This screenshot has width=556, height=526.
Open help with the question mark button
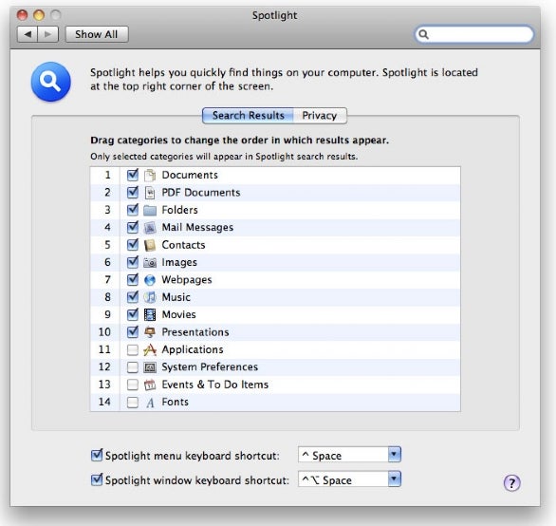511,482
